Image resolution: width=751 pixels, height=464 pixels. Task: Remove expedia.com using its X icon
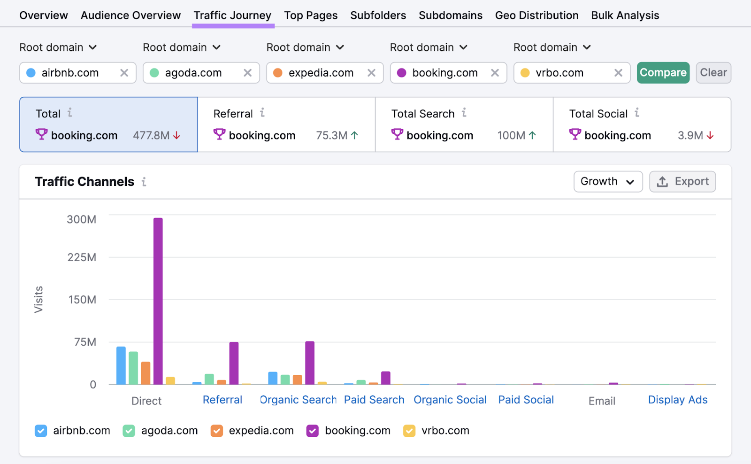pos(371,73)
